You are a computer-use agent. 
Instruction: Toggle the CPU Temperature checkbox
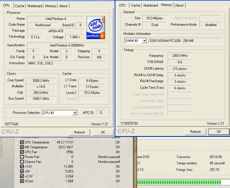pyautogui.click(x=22, y=142)
